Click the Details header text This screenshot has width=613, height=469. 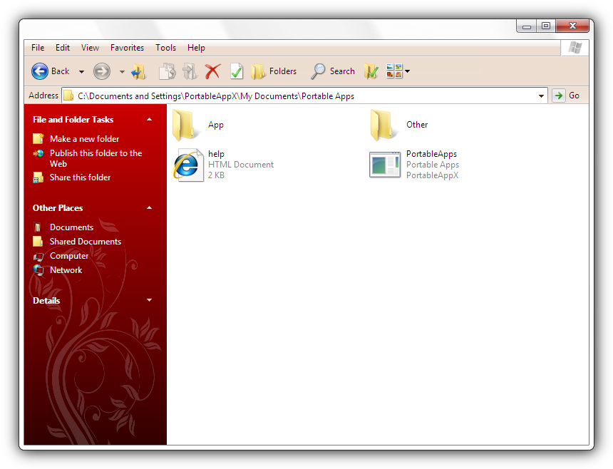[x=46, y=301]
